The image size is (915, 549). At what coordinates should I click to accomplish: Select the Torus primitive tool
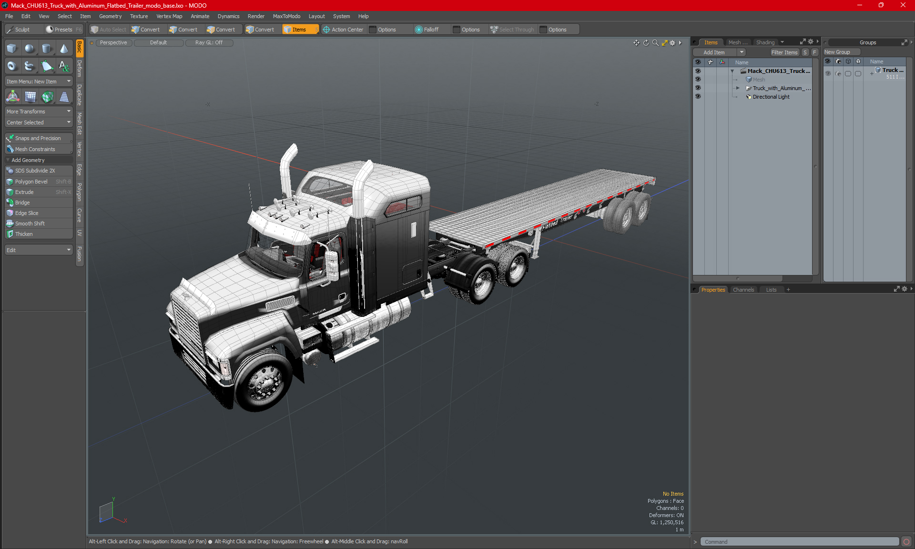[12, 66]
